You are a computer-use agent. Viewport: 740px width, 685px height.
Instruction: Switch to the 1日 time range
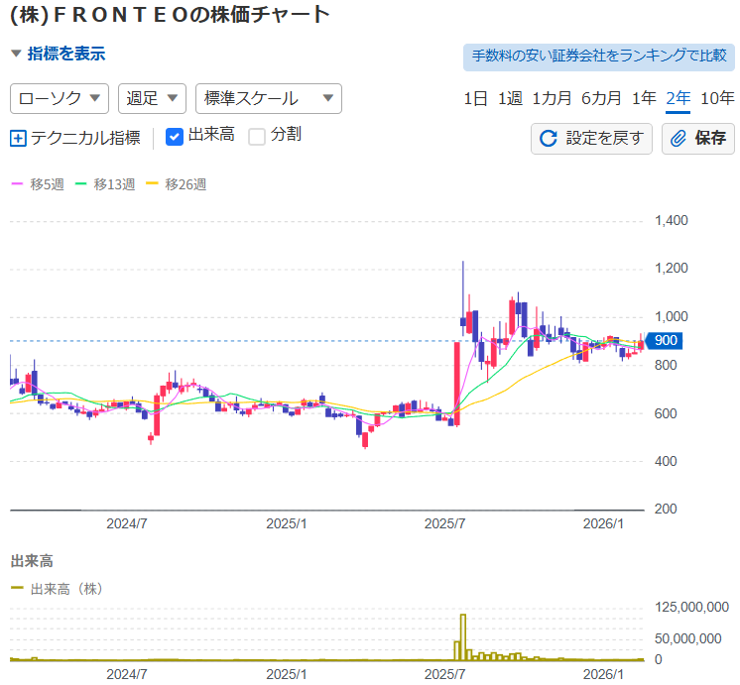point(475,98)
